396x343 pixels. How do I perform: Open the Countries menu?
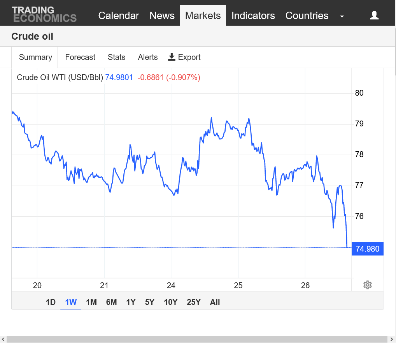307,16
